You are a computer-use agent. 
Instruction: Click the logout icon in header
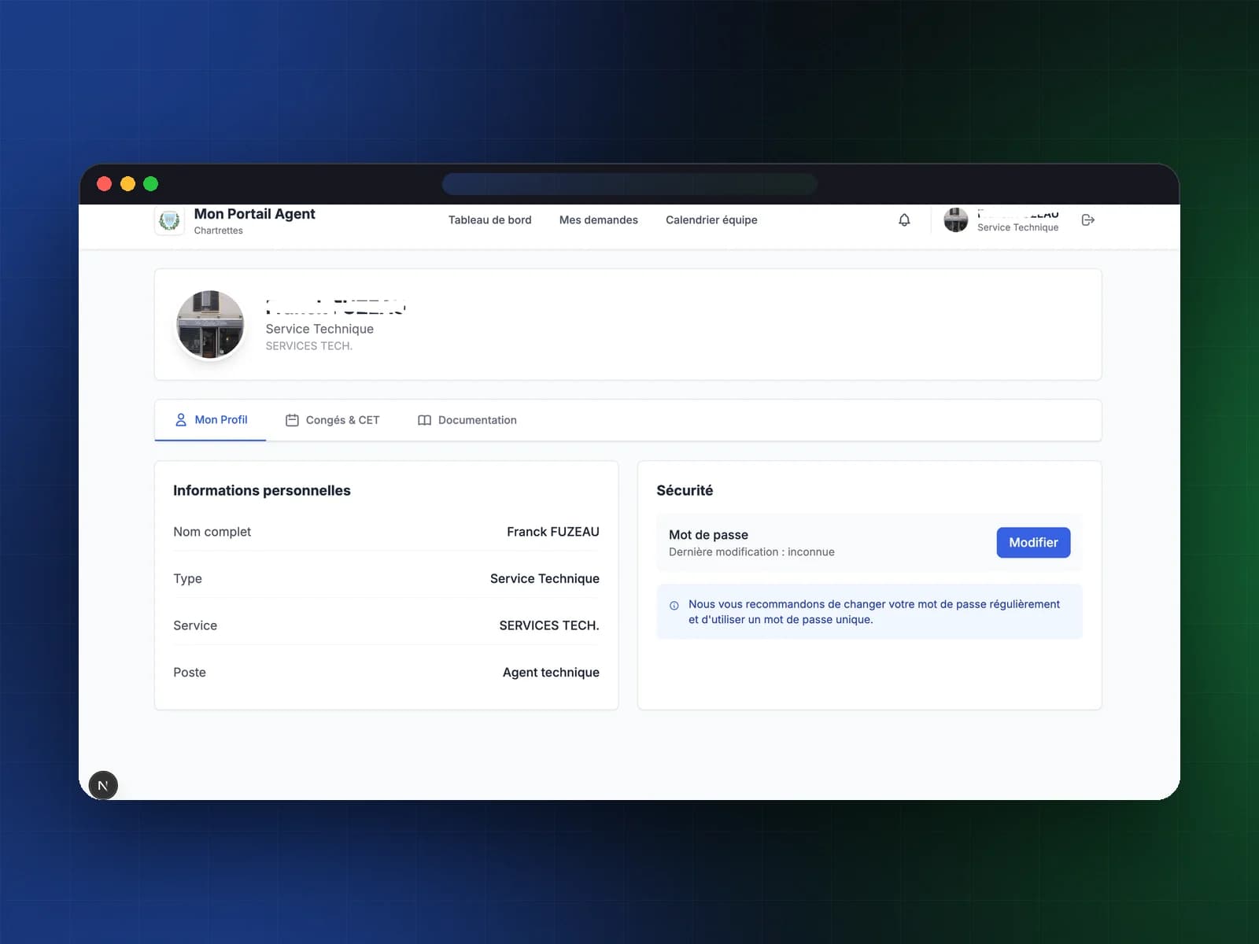tap(1088, 220)
